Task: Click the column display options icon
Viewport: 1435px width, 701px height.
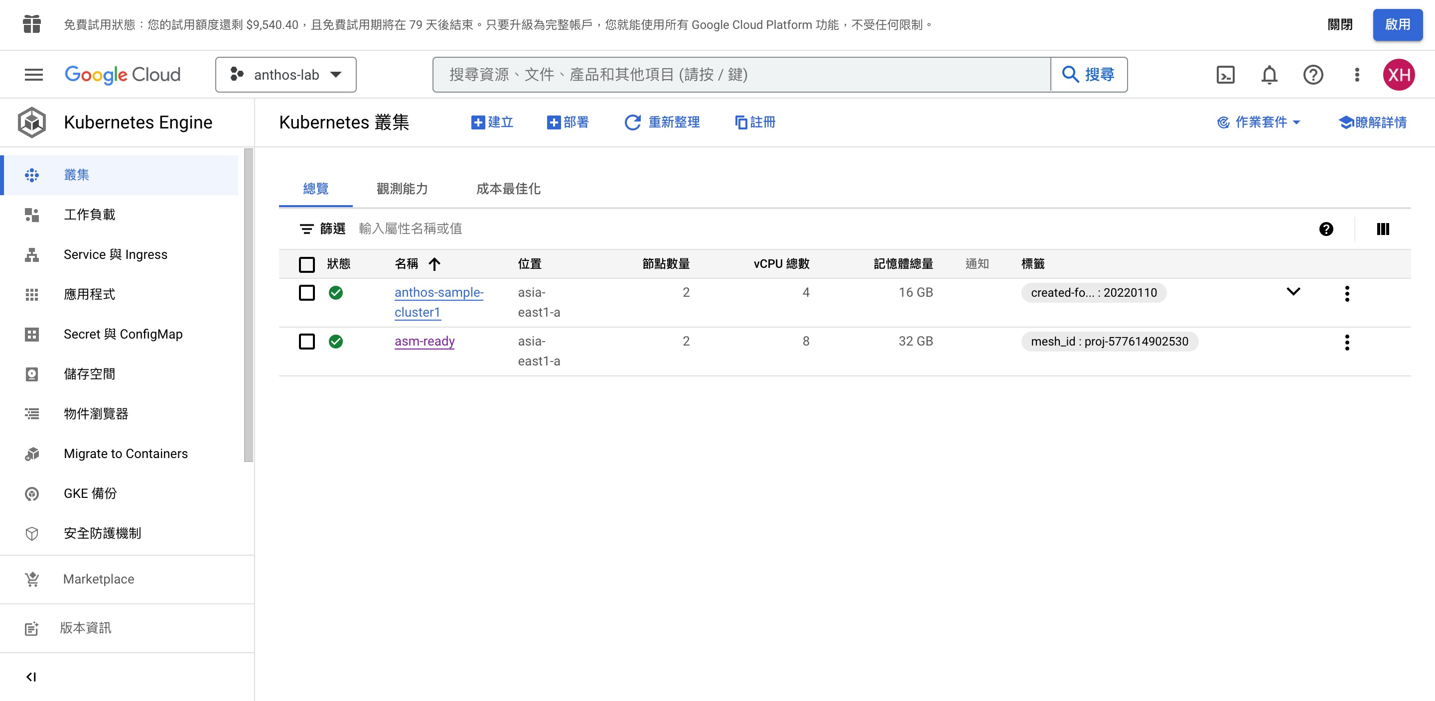Action: (x=1383, y=229)
